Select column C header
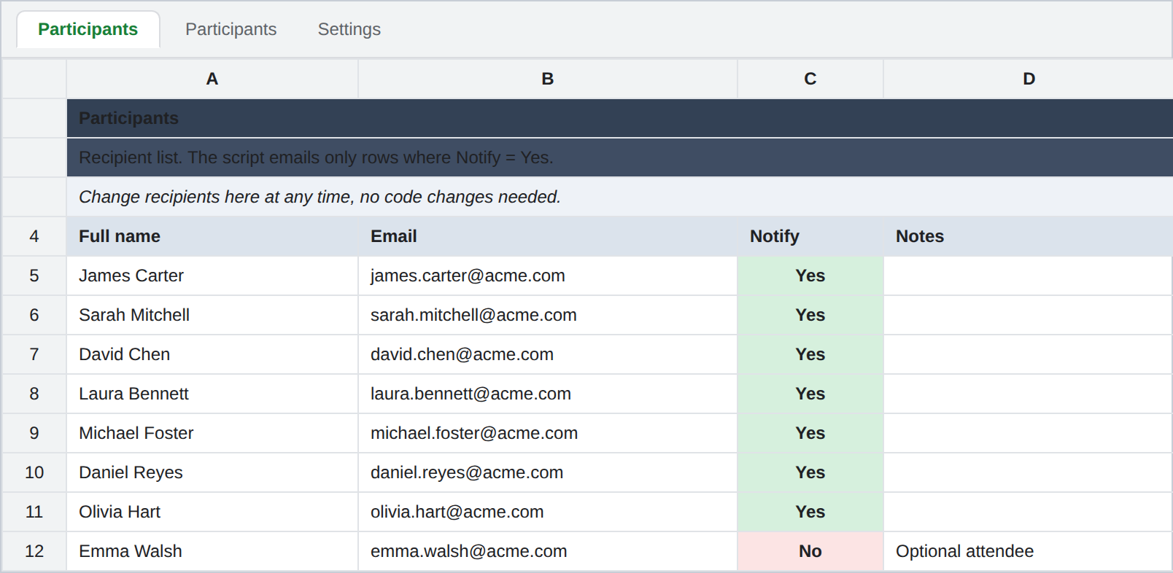 (x=810, y=79)
